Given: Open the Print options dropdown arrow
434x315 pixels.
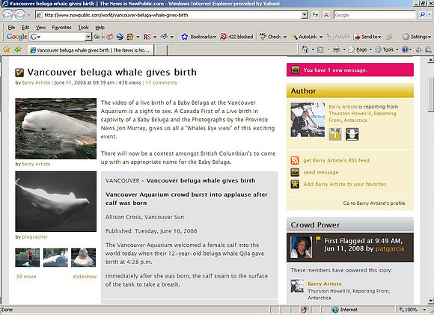Looking at the screenshot, I should click(x=344, y=49).
